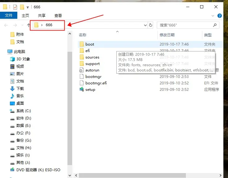Select the bootmgr.efi file icon

pyautogui.click(x=82, y=83)
